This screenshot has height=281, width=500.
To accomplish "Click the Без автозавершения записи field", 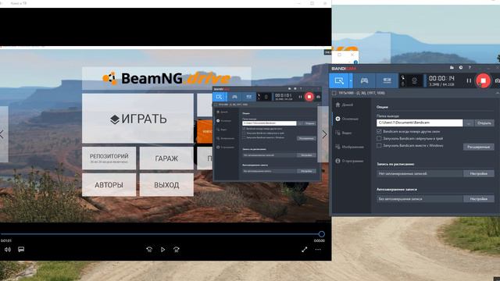I will click(x=420, y=199).
